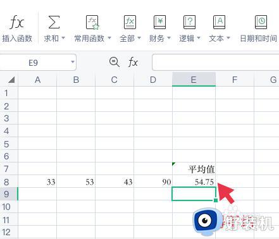Image resolution: width=279 pixels, height=239 pixels.
Task: Click the Financial functions yen icon
Action: click(159, 22)
